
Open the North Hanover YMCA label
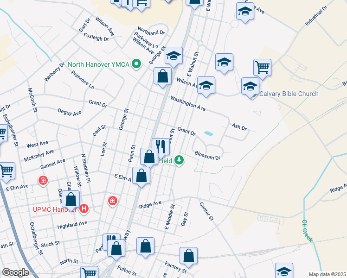(x=98, y=64)
